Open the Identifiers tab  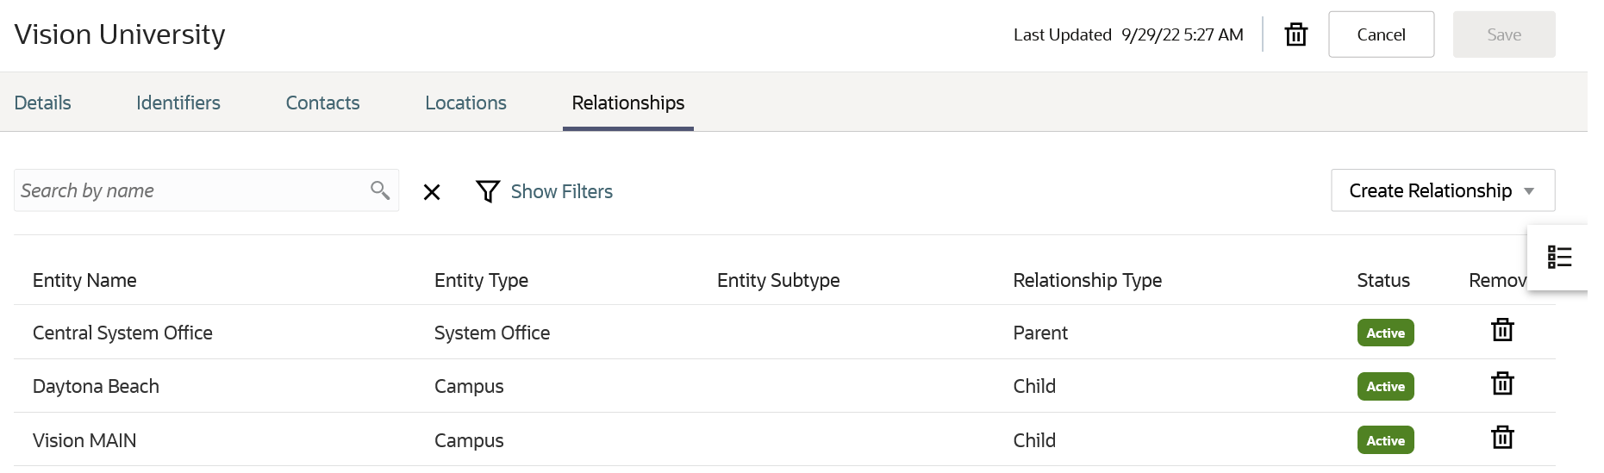[x=178, y=103]
